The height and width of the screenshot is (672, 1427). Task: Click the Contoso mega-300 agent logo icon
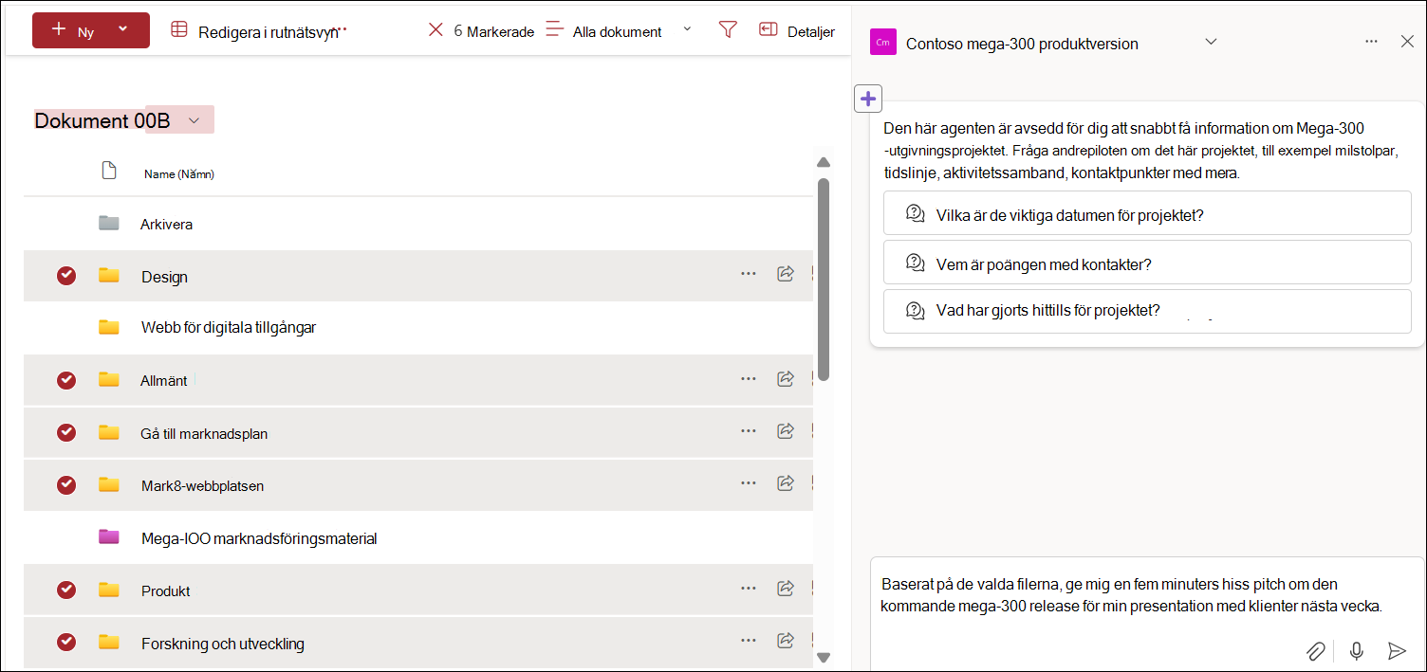point(883,43)
